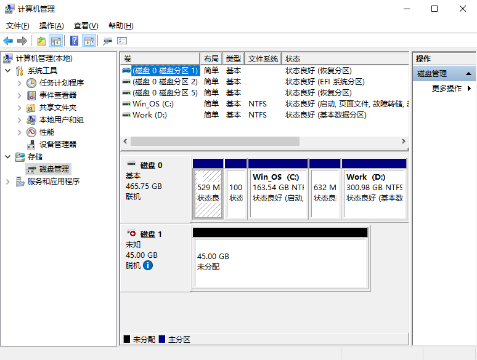The image size is (477, 360).
Task: Select 设备管理器 in the tree
Action: (58, 145)
